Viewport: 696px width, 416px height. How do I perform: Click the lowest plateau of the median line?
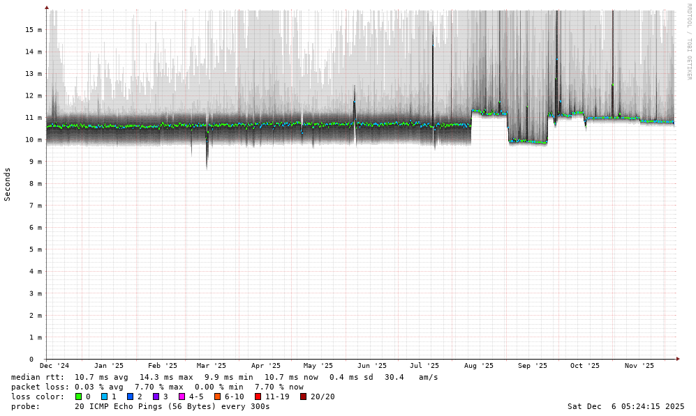[528, 141]
